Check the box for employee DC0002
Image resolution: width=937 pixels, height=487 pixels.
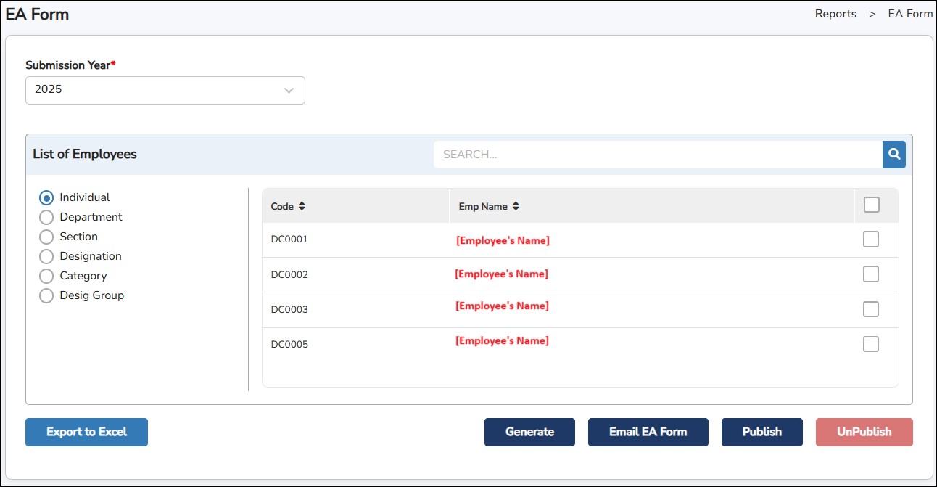[871, 274]
